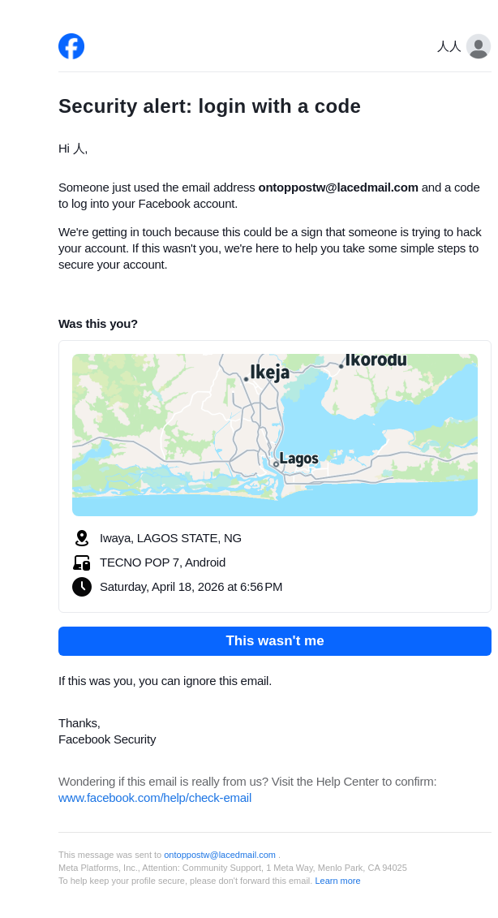Click the Was this you? heading
Viewport: 498px width, 918px height.
pos(98,324)
